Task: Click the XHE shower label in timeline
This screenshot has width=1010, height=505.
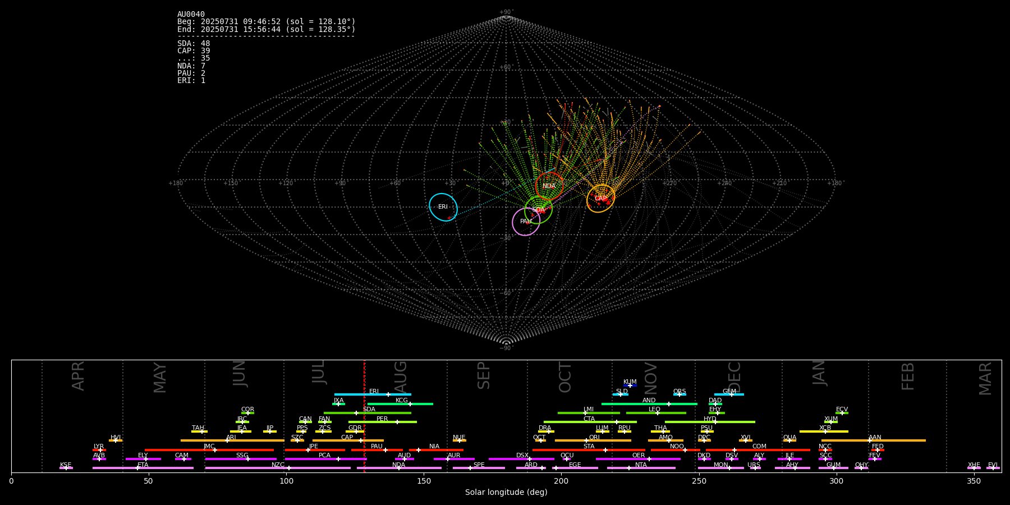Action: [974, 465]
